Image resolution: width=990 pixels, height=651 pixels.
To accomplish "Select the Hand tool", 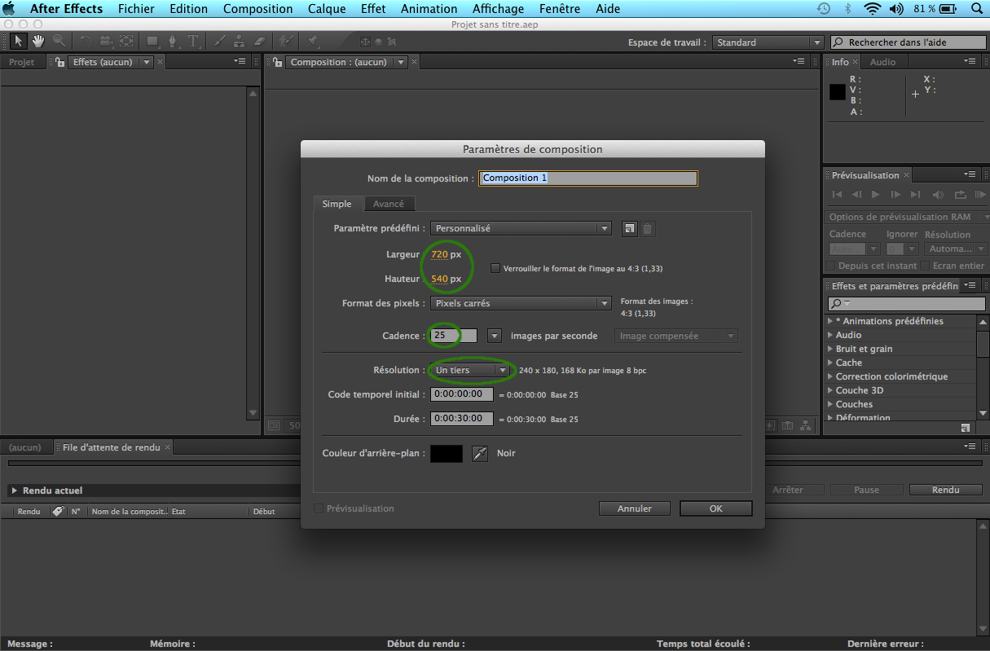I will (37, 42).
